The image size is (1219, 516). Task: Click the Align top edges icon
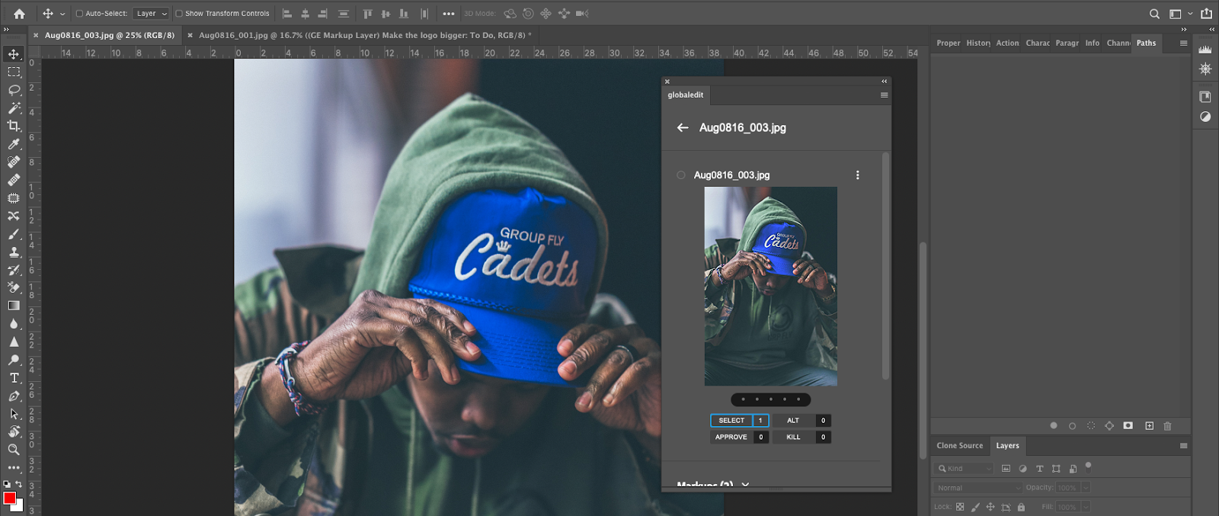click(x=367, y=14)
